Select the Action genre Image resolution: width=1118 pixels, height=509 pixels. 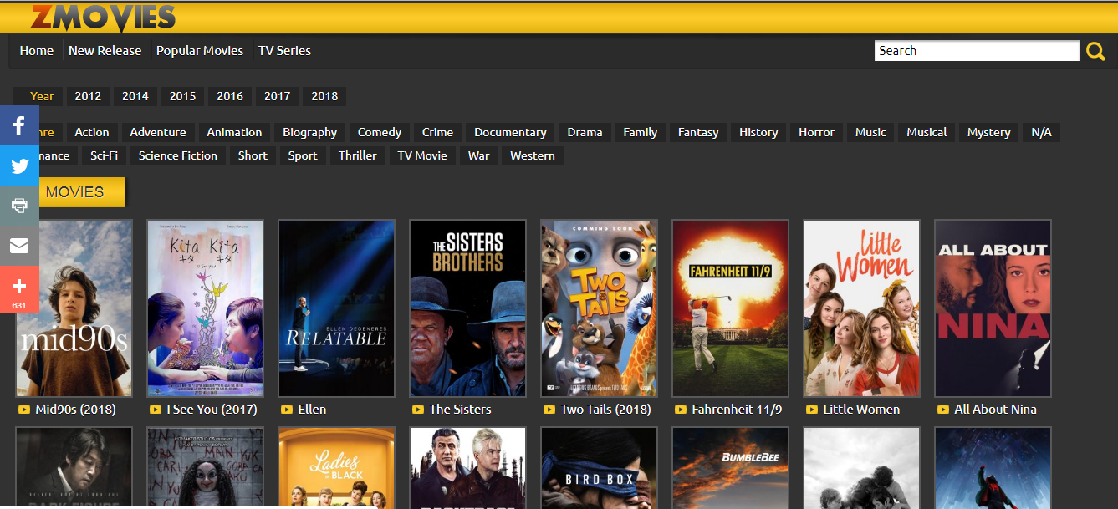click(x=92, y=132)
